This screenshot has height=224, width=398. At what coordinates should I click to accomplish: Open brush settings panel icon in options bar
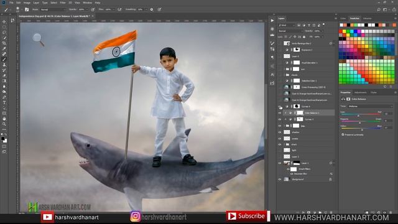pyautogui.click(x=27, y=9)
